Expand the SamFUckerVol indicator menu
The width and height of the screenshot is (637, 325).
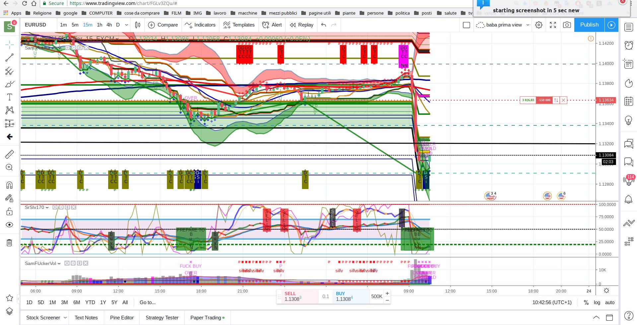[59, 264]
